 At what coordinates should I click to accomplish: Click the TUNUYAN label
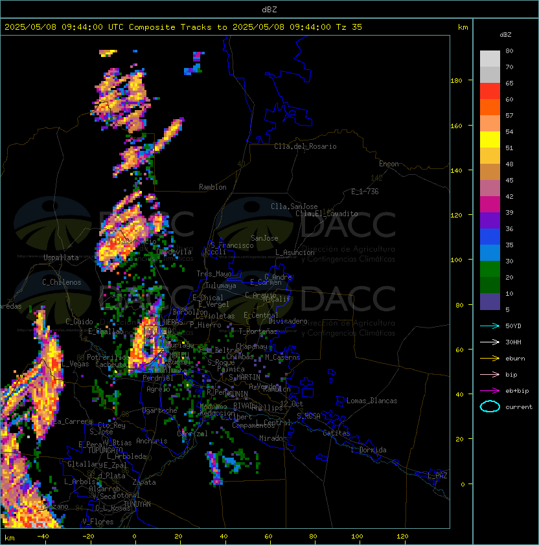pos(137,504)
